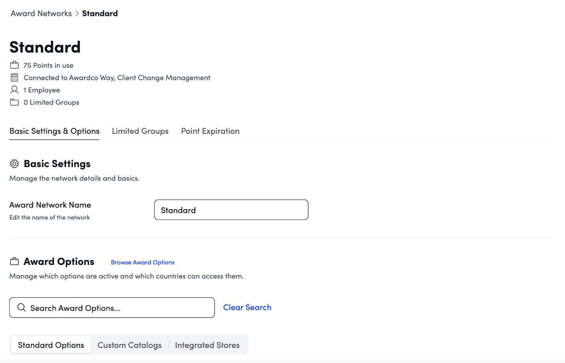Click the magnifier icon in the search box

[22, 308]
